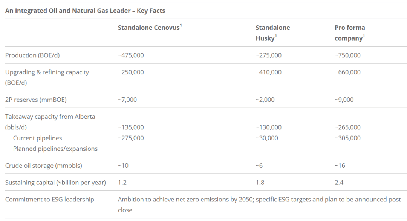The image size is (407, 221).
Task: Click the ~410,000 refining capacity value
Action: (x=268, y=72)
